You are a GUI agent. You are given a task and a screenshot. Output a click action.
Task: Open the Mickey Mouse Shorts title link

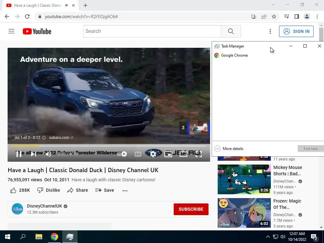(288, 171)
